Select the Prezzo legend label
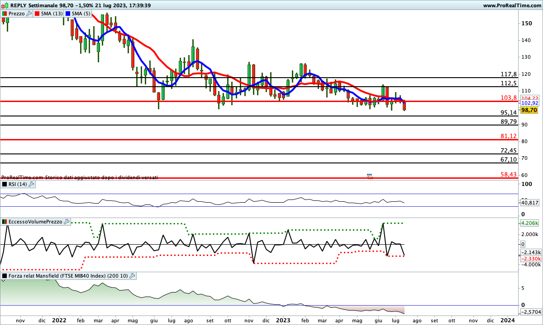This screenshot has width=543, height=325. pos(17,14)
